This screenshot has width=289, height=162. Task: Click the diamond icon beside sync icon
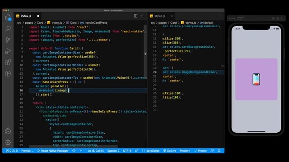81,151
